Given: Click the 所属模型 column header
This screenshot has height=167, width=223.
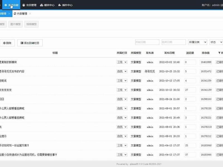Looking at the screenshot, I should tap(136, 53).
